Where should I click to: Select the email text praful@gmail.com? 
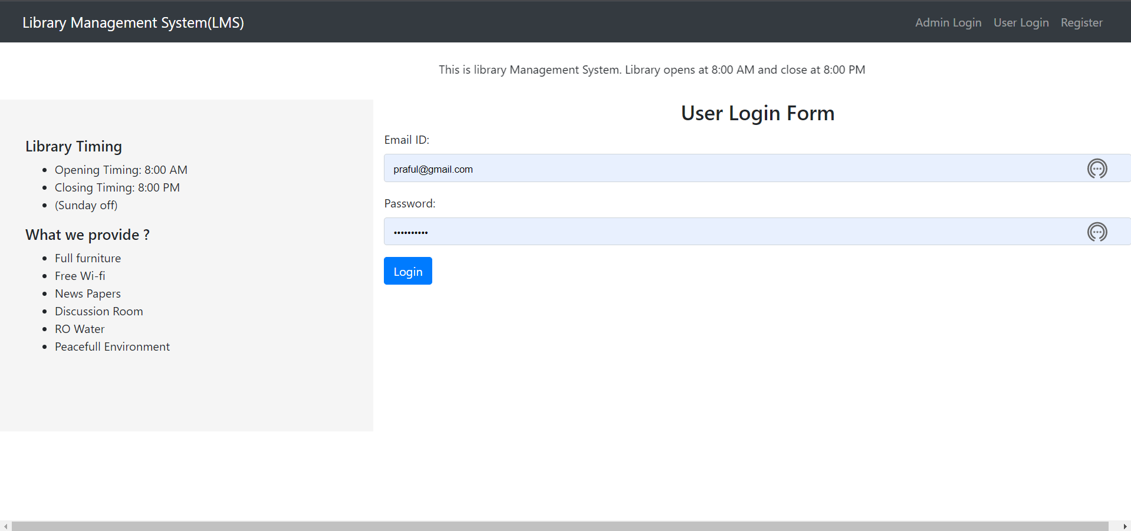tap(433, 169)
